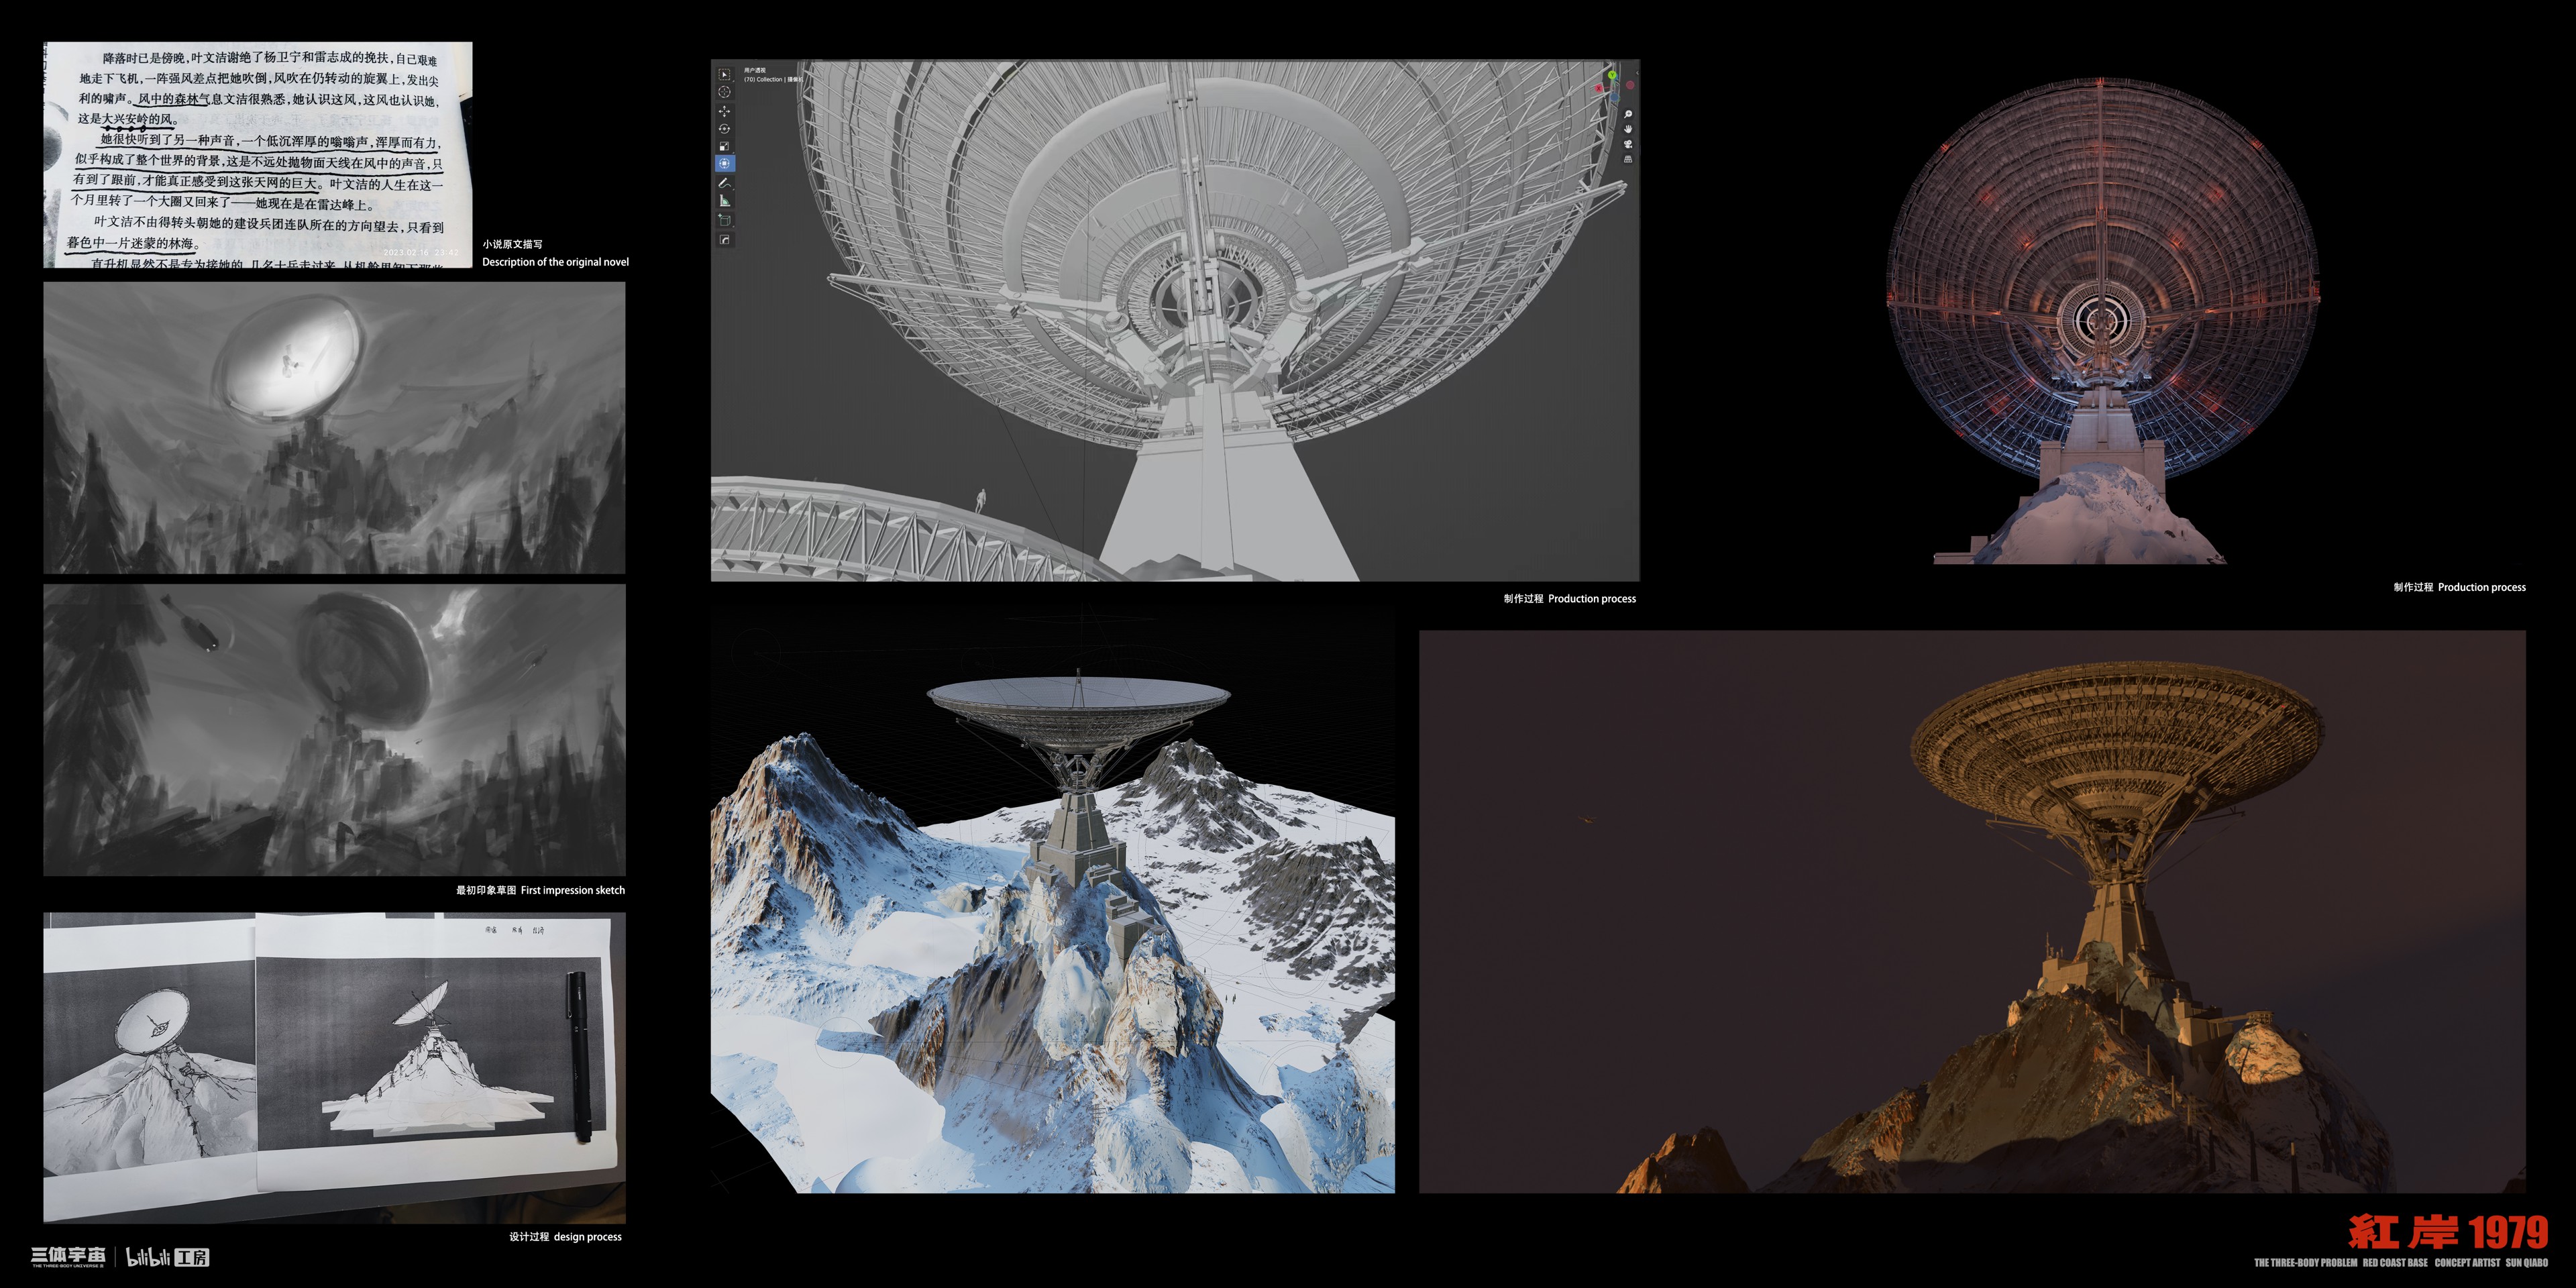Click the green Y axis gizmo
2576x1288 pixels.
pyautogui.click(x=1612, y=75)
